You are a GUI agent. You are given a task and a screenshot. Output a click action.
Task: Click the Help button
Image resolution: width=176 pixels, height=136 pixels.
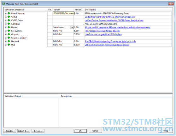click(x=166, y=131)
